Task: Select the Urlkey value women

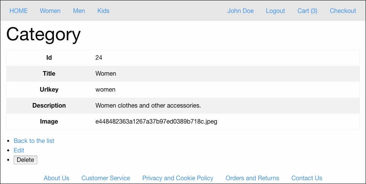Action: tap(105, 90)
